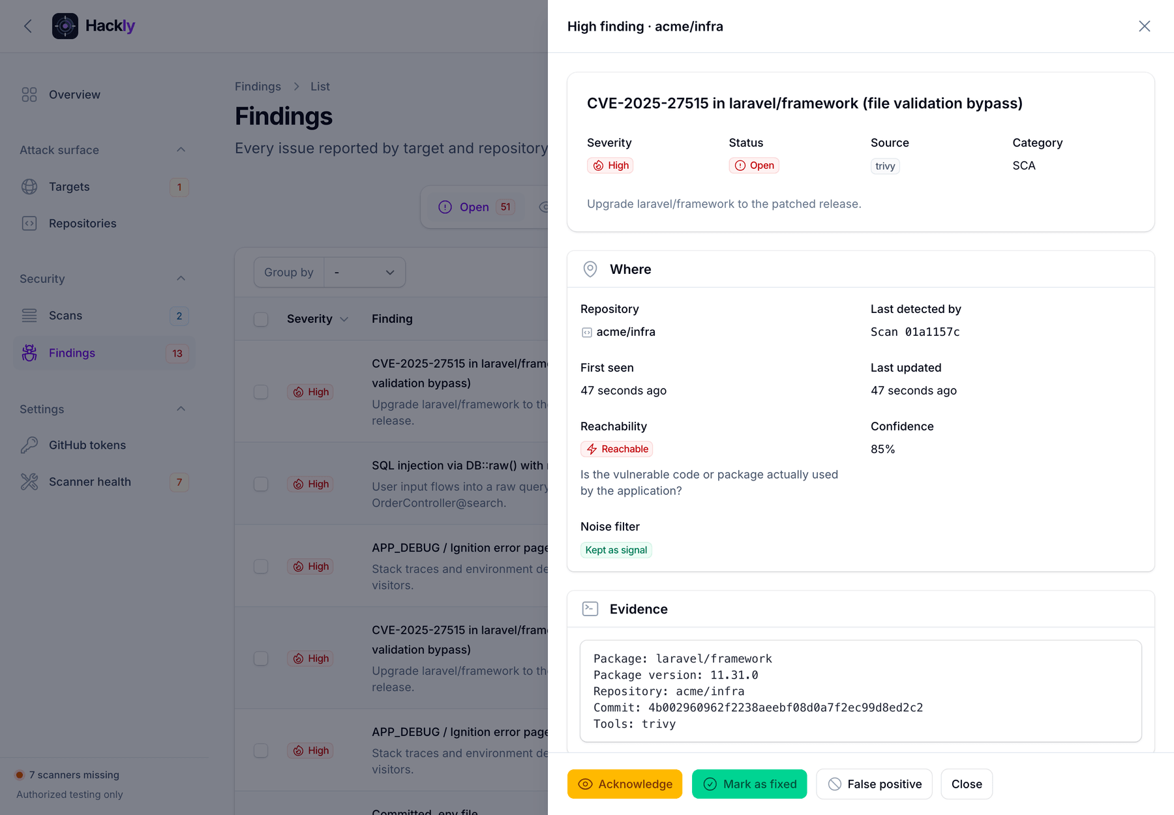
Task: Collapse the Security sidebar section
Action: pyautogui.click(x=181, y=278)
